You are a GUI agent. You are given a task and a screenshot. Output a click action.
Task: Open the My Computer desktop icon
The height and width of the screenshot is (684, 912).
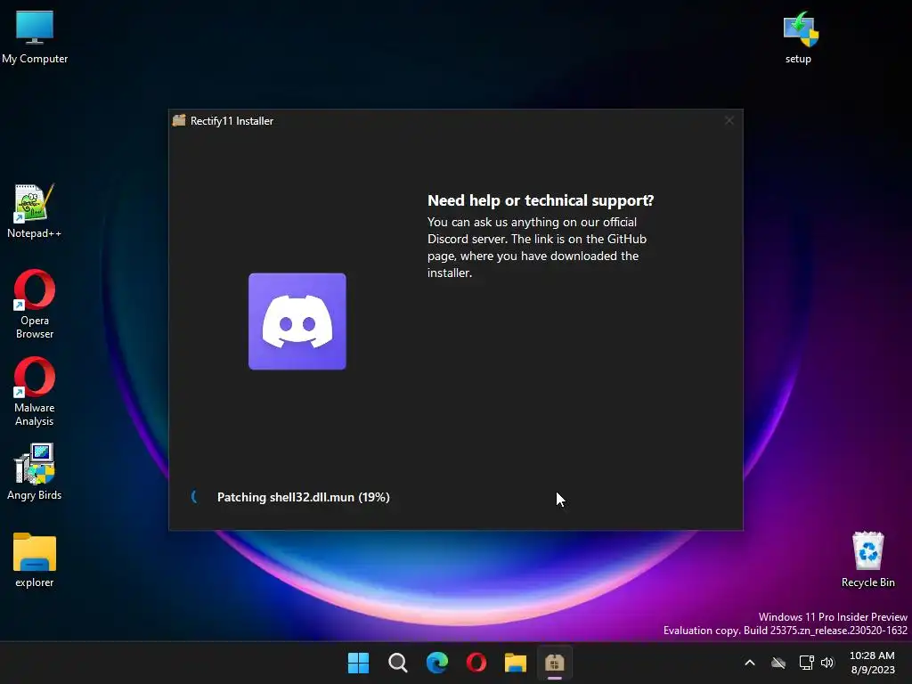click(35, 37)
